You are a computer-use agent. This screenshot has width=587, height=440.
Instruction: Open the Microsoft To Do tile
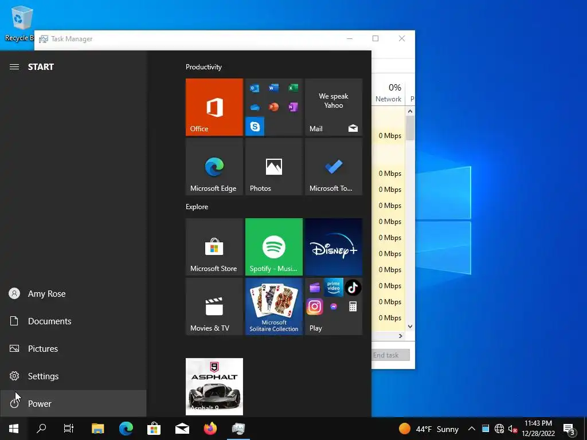pyautogui.click(x=334, y=167)
